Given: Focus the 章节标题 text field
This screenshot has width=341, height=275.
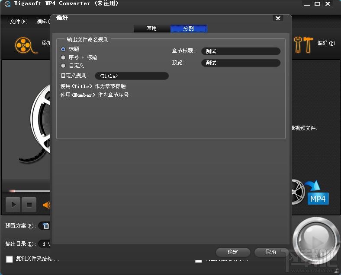Looking at the screenshot, I should pos(241,51).
